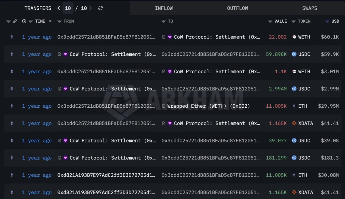
Task: Open the TOKEN column filter
Action: 294,21
